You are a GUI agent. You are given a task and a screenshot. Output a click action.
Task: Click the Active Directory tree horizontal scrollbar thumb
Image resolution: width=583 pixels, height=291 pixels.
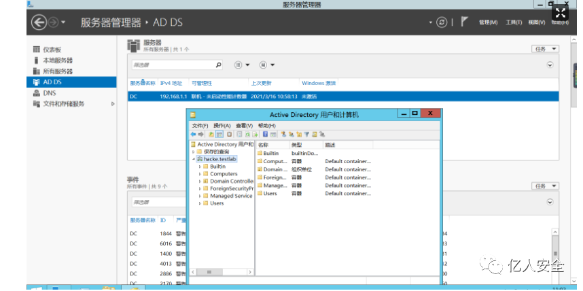pos(209,272)
